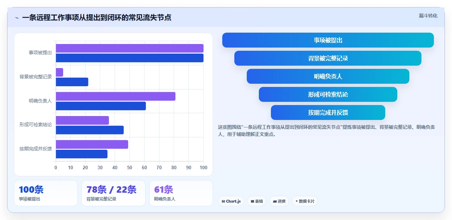
Task: Click the 数据卡片 tag chip
Action: click(x=305, y=201)
